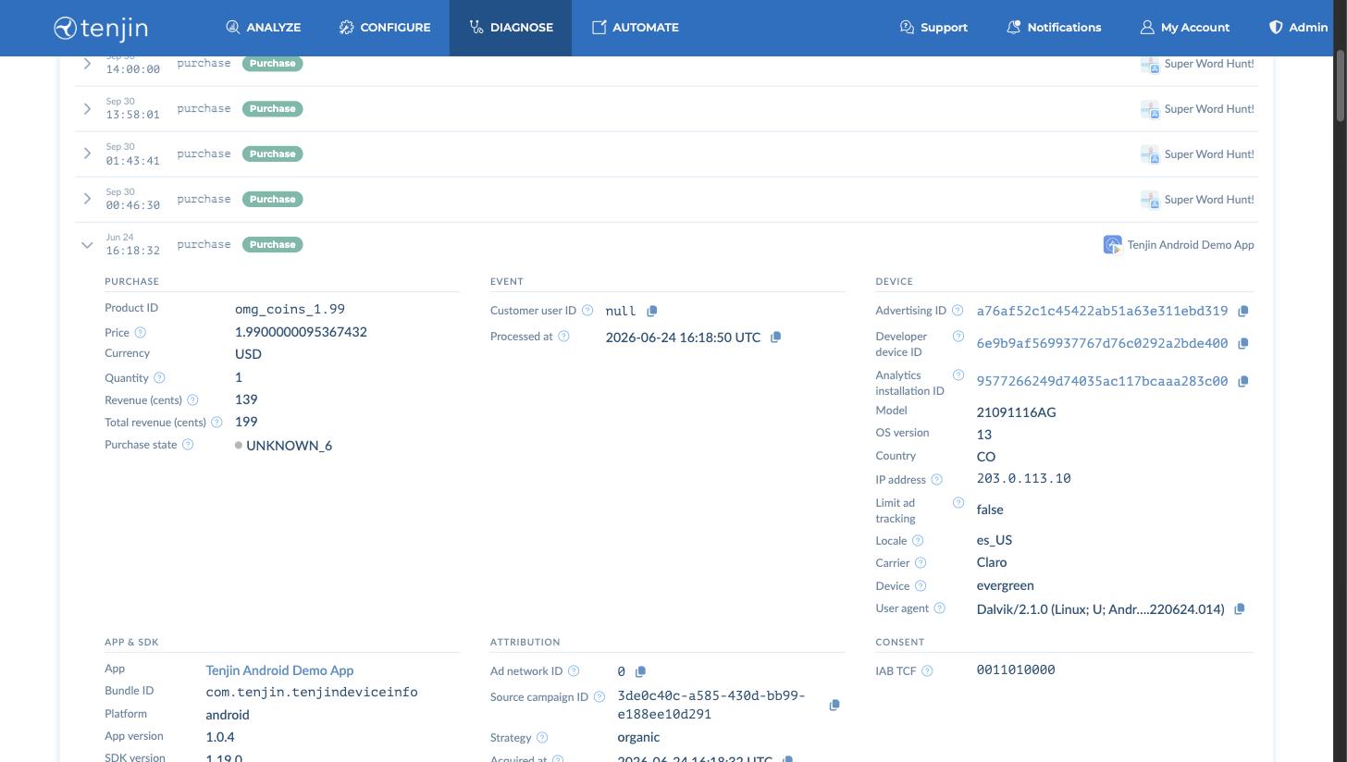Show help for Carrier
Screen dimensions: 1347x762
click(921, 563)
